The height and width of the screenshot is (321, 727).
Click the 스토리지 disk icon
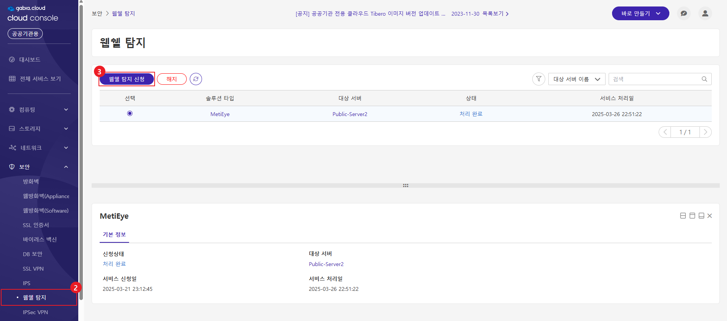tap(12, 129)
